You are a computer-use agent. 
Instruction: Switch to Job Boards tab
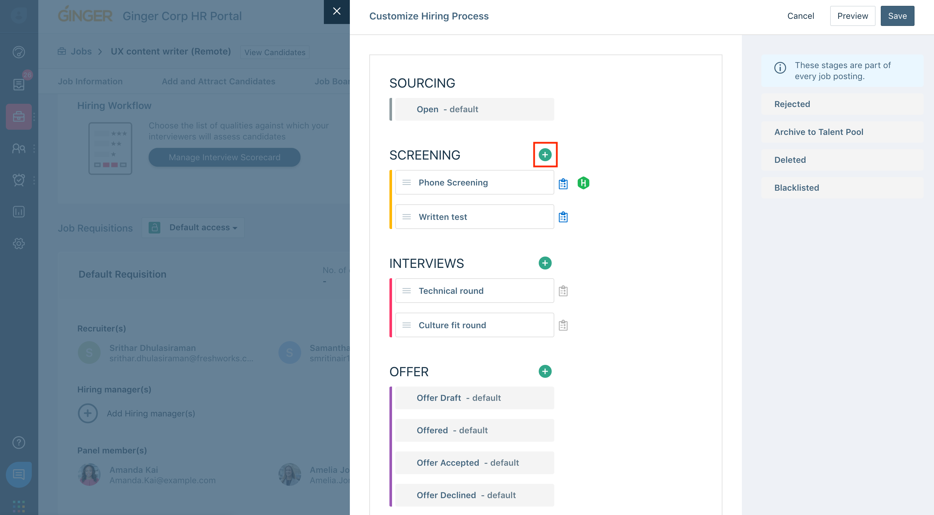tap(332, 81)
